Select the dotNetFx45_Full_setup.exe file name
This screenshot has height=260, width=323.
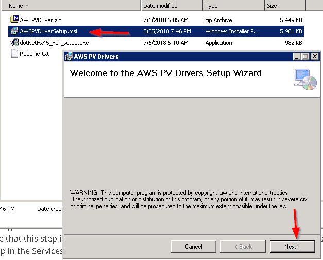(54, 43)
